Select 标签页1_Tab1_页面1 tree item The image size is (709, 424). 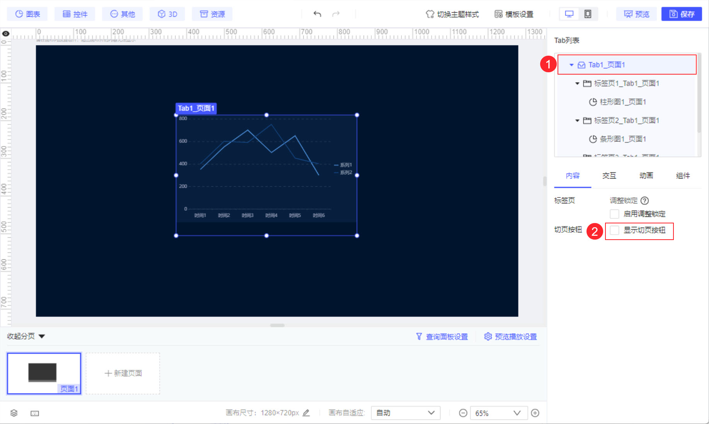[626, 83]
